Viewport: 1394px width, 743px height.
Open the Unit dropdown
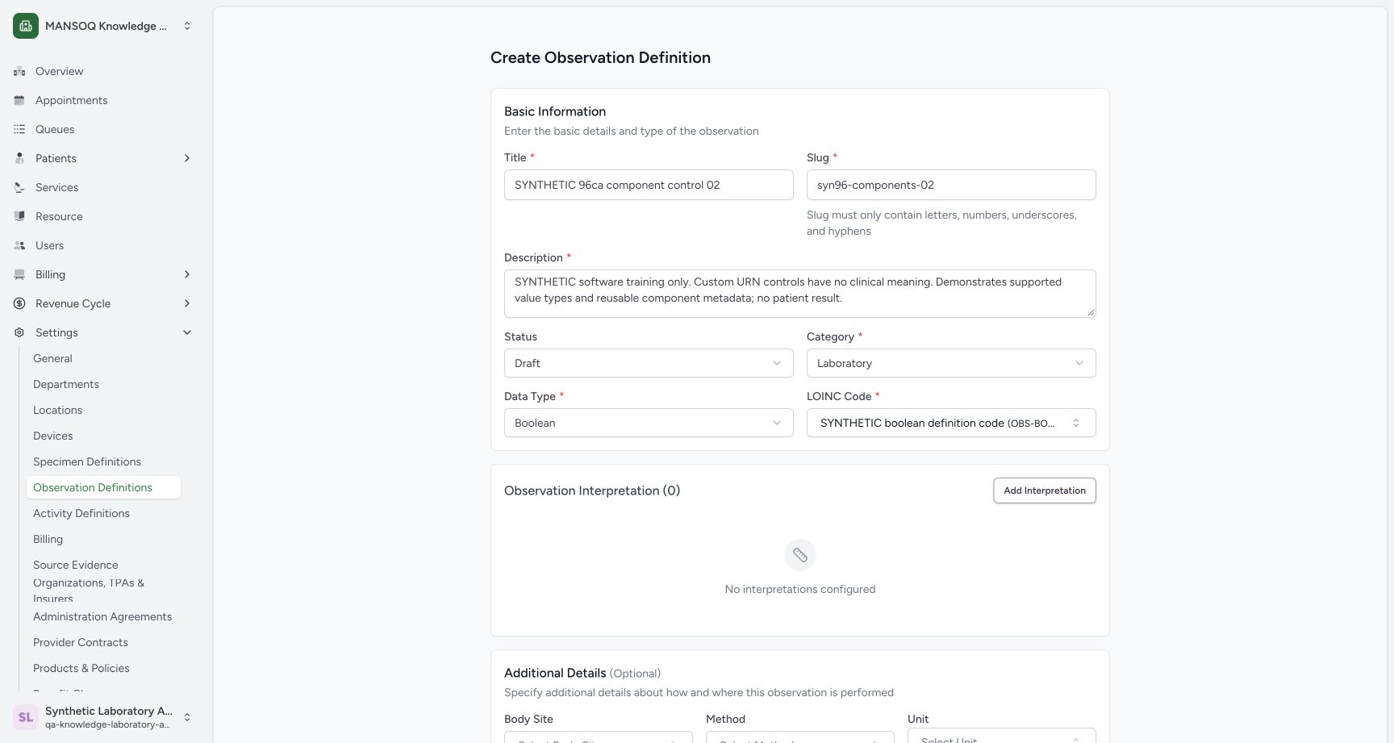coord(1001,737)
